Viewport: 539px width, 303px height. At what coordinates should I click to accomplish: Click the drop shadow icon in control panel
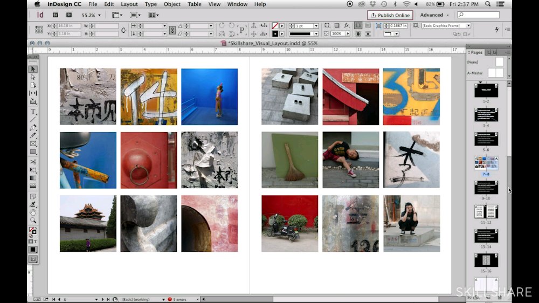pyautogui.click(x=337, y=26)
